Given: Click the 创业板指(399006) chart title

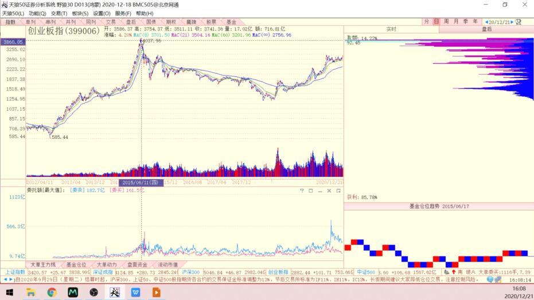Looking at the screenshot, I should pos(64,31).
